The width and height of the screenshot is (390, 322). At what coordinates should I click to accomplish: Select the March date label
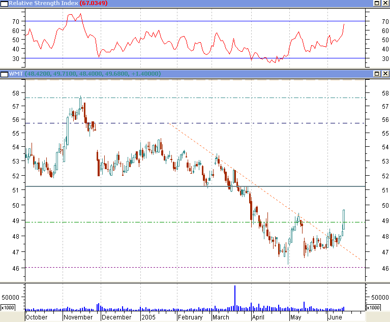tap(221, 317)
